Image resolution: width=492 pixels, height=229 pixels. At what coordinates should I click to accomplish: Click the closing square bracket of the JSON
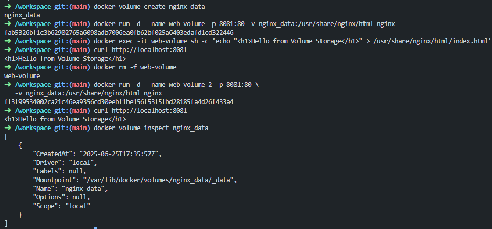tap(6, 223)
